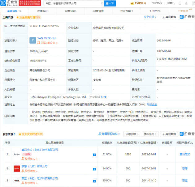The image size is (195, 187).
Task: Expand details plus icon for 联想（北京） row
Action: [x=94, y=169]
